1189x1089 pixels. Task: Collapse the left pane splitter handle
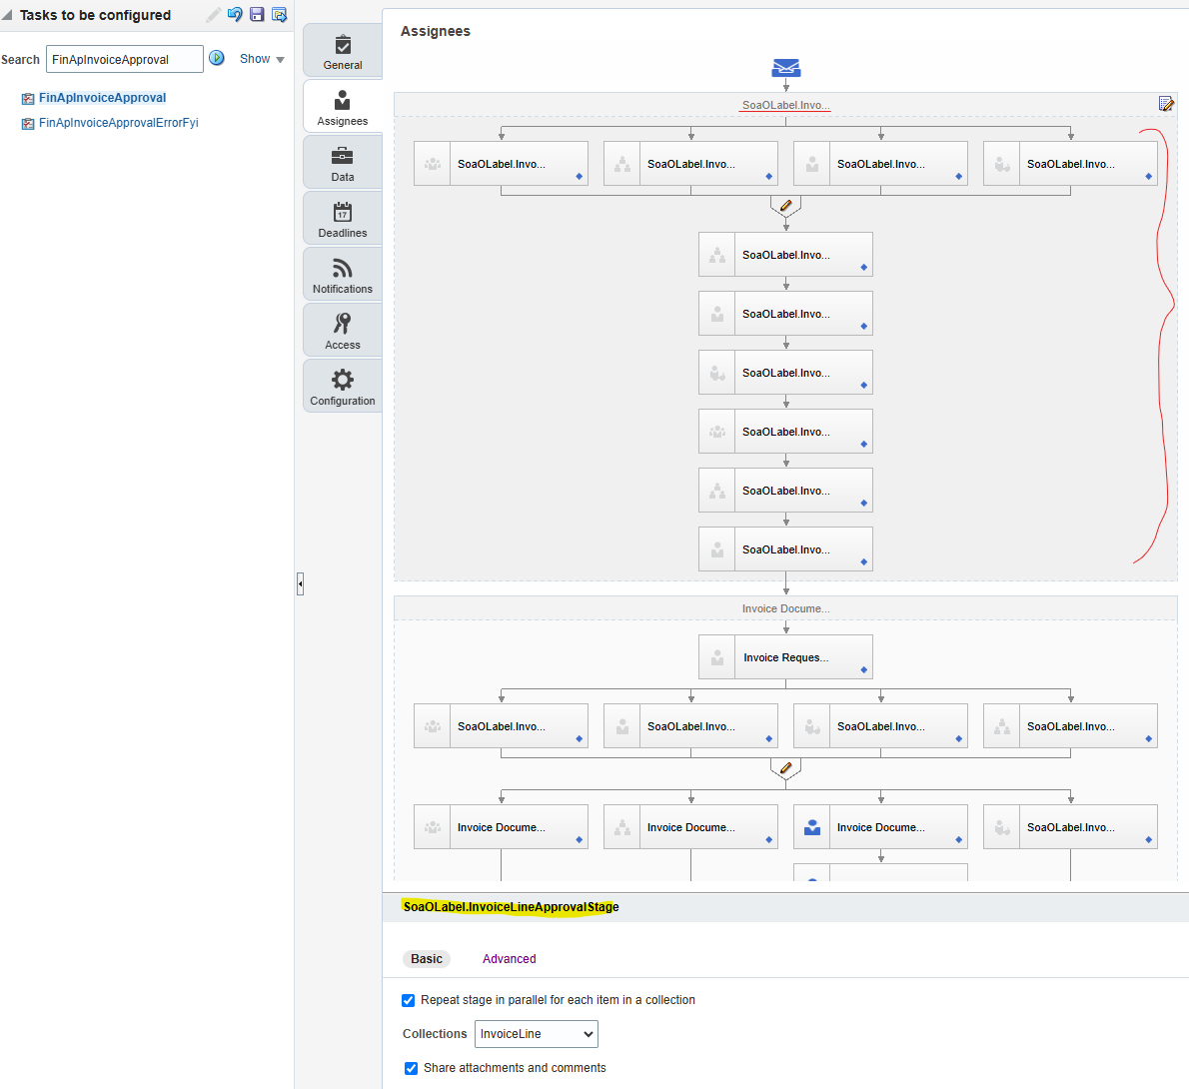301,583
